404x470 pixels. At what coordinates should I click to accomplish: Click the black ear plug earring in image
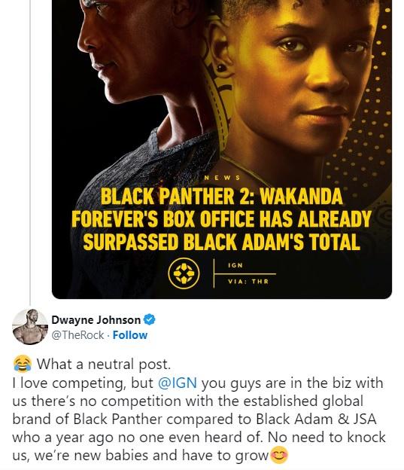222,68
